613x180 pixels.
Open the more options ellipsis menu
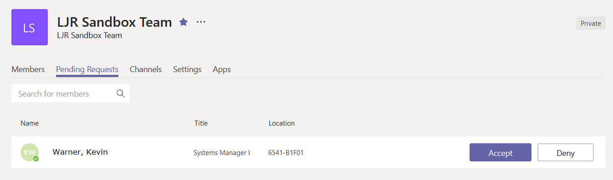(x=201, y=22)
